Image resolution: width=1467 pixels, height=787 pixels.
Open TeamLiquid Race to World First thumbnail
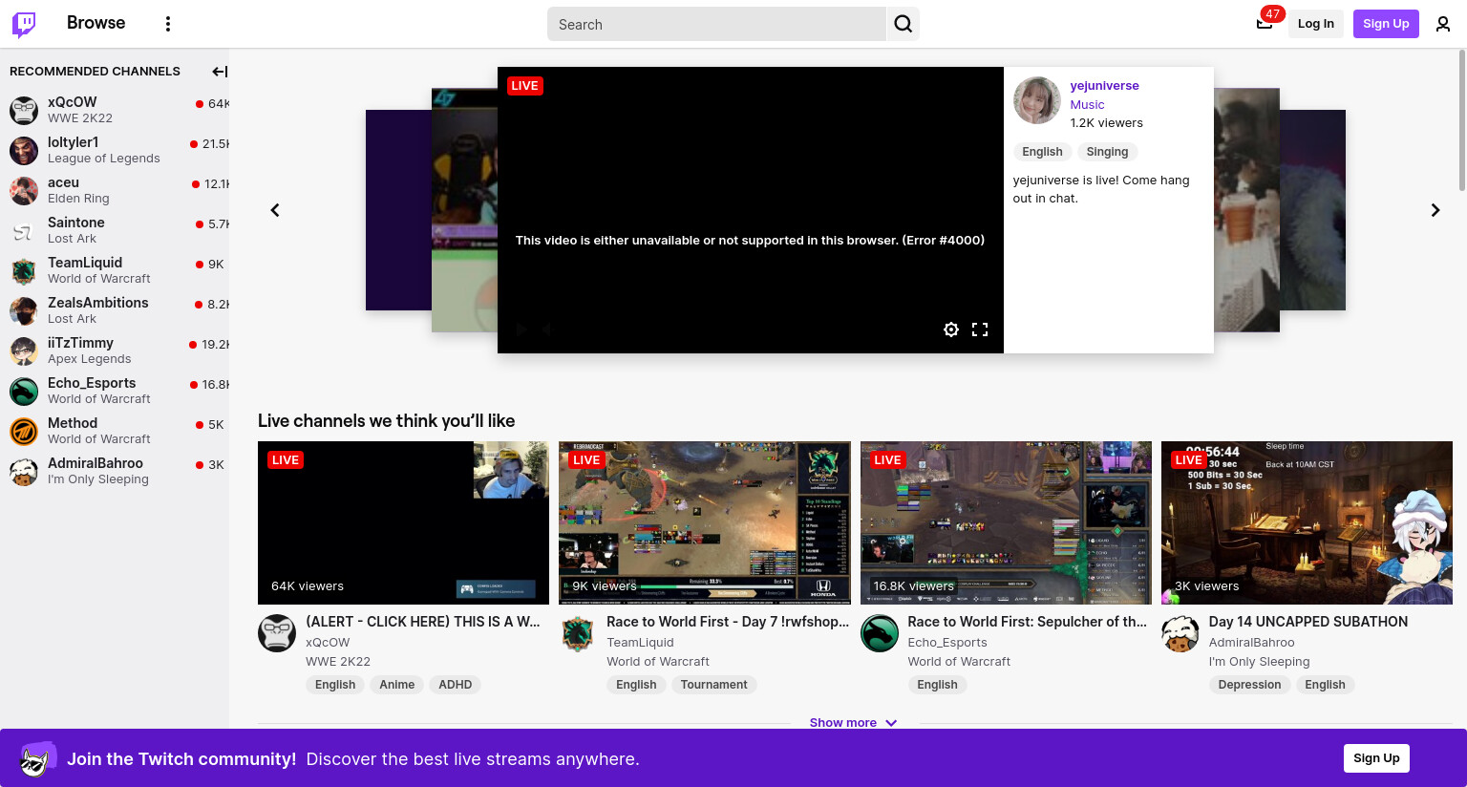[705, 522]
